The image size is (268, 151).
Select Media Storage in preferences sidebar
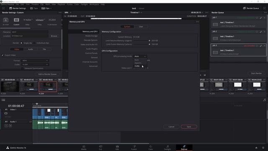[x=91, y=36]
